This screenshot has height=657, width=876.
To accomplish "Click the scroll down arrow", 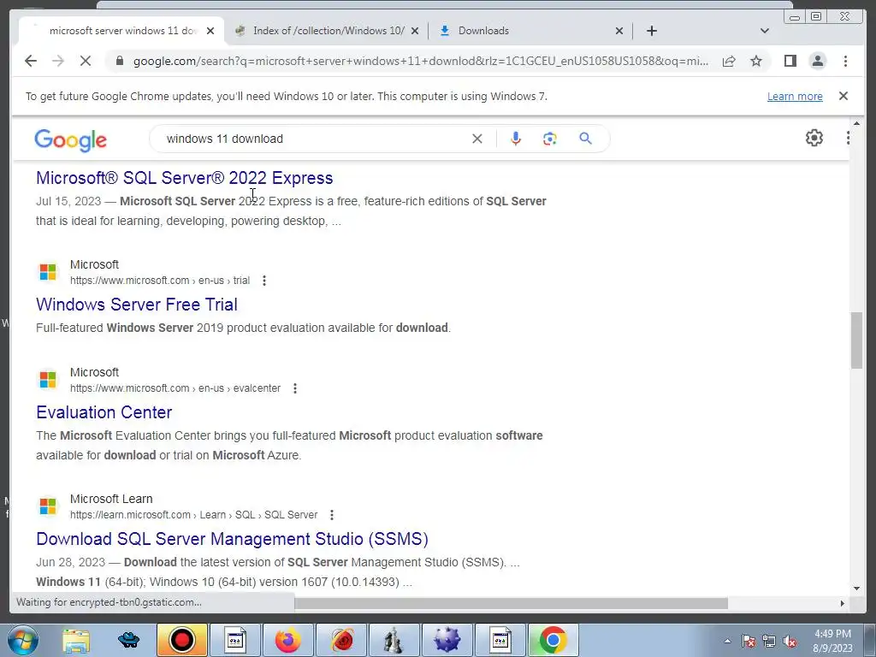I will (856, 589).
